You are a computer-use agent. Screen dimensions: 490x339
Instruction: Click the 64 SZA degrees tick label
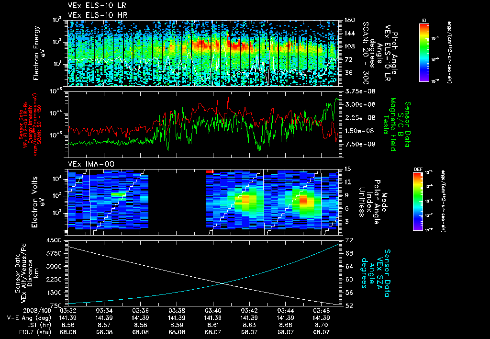(x=349, y=267)
